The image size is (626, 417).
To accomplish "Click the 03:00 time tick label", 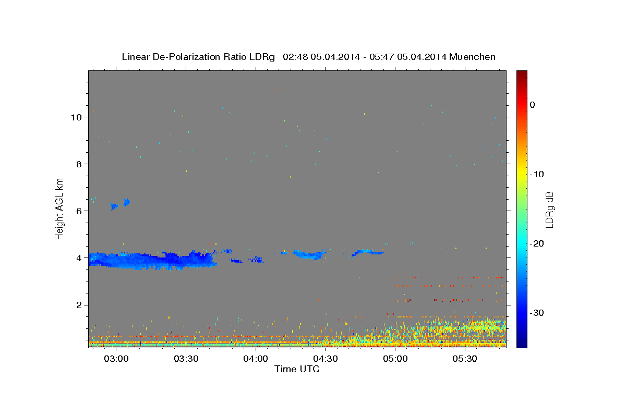I will [x=116, y=359].
